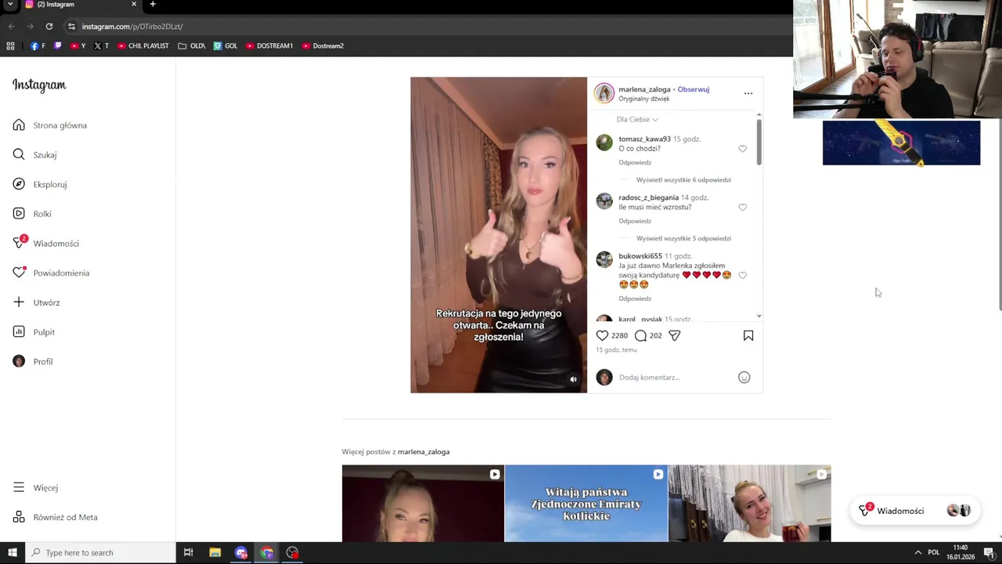This screenshot has height=564, width=1002.
Task: Click the comment bubble icon
Action: click(640, 335)
